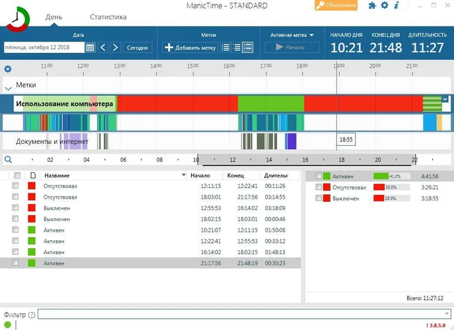454x330 pixels.
Task: Select the first tag list view icon
Action: (225, 48)
